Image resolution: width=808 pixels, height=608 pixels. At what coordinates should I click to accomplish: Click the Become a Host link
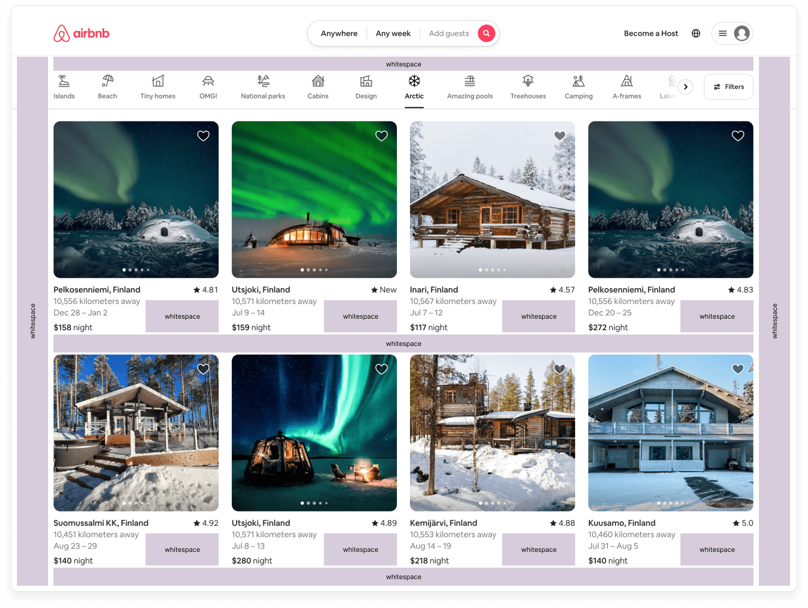(x=650, y=33)
